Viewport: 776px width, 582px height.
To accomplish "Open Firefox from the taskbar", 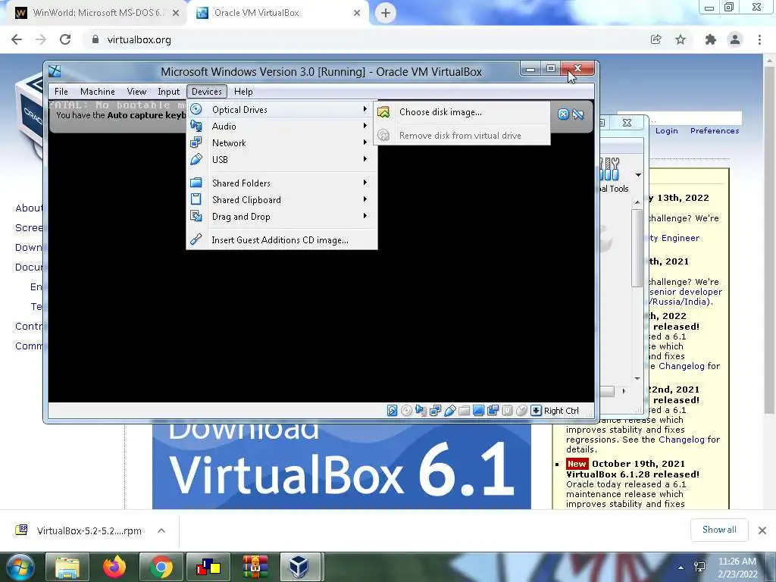I will (114, 567).
